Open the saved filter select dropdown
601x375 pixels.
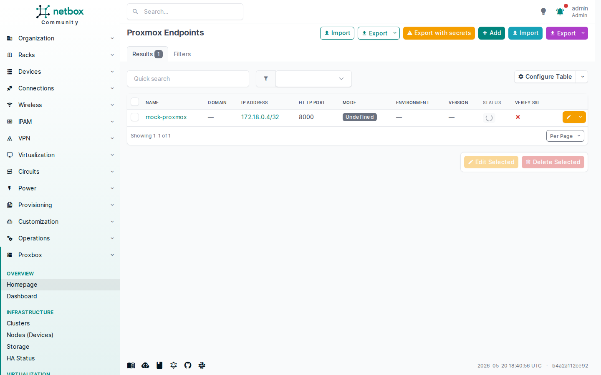tap(313, 79)
